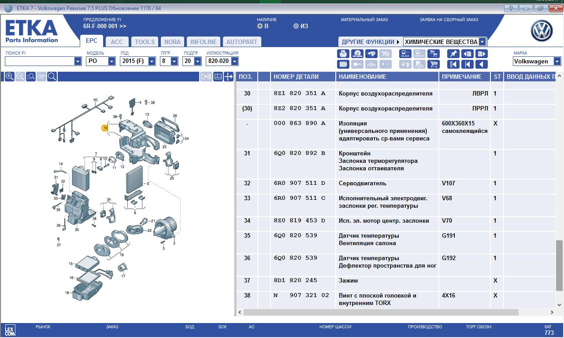Switch to the TOOLS tab

pos(145,42)
